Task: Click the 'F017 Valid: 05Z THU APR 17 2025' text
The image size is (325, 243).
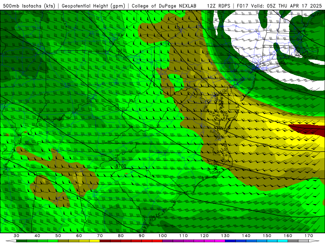Action: [x=279, y=6]
